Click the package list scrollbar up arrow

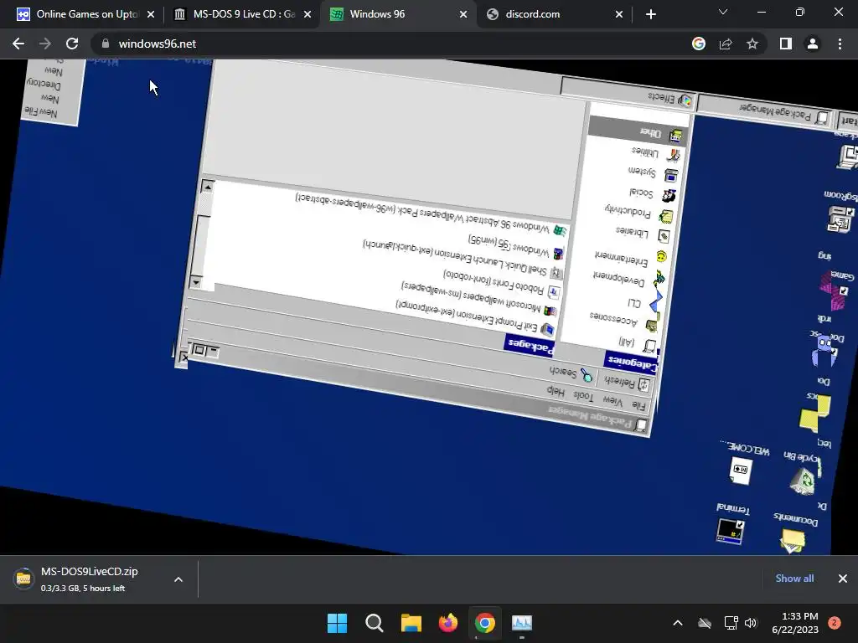[x=207, y=187]
